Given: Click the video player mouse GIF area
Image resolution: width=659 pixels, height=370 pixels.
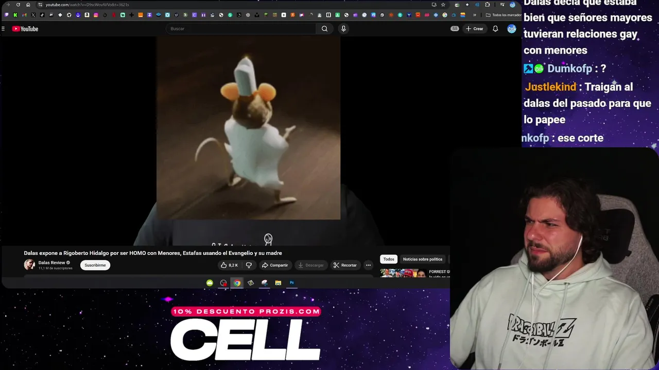Looking at the screenshot, I should 248,127.
